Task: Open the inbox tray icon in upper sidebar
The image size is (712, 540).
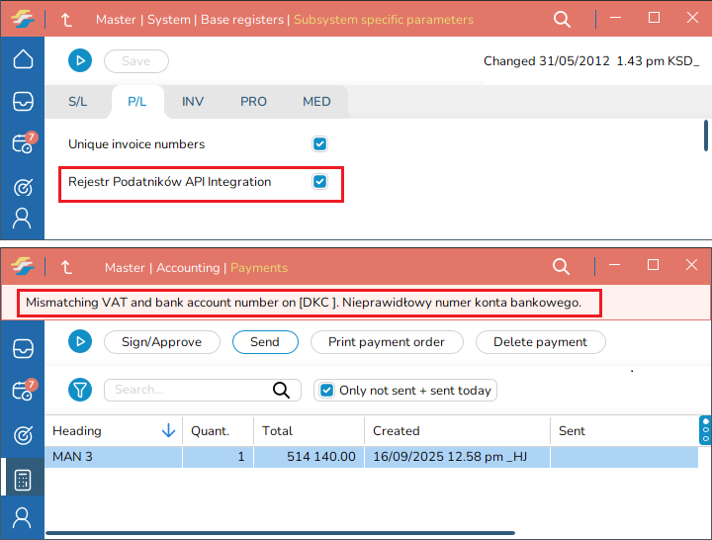Action: [x=22, y=101]
